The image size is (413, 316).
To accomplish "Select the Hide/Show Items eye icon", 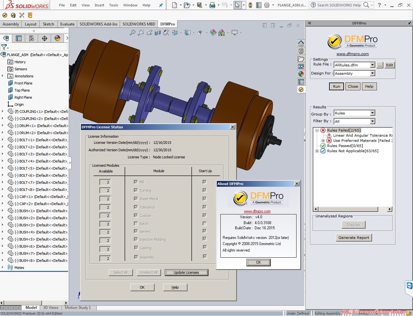I will click(200, 32).
